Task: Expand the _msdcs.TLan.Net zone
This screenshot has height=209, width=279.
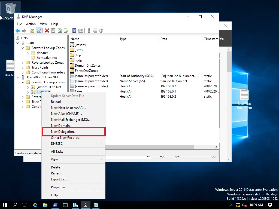Action: [28, 87]
